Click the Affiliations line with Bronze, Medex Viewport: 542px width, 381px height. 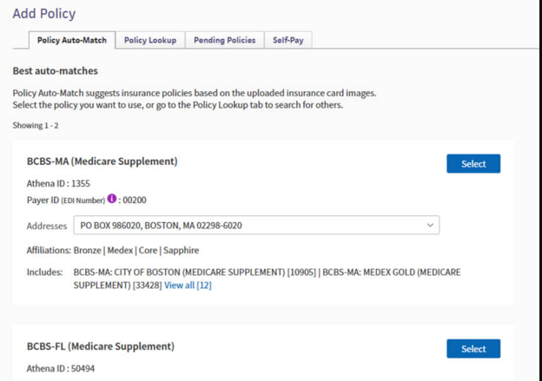[x=113, y=250]
